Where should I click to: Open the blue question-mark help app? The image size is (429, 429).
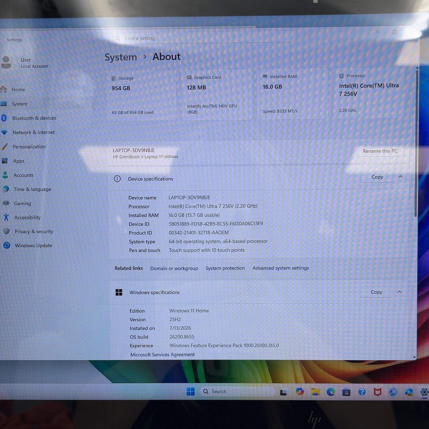click(362, 392)
